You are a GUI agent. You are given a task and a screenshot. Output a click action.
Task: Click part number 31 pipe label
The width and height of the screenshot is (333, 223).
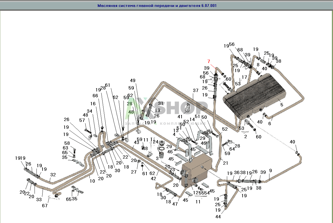[x=161, y=103]
